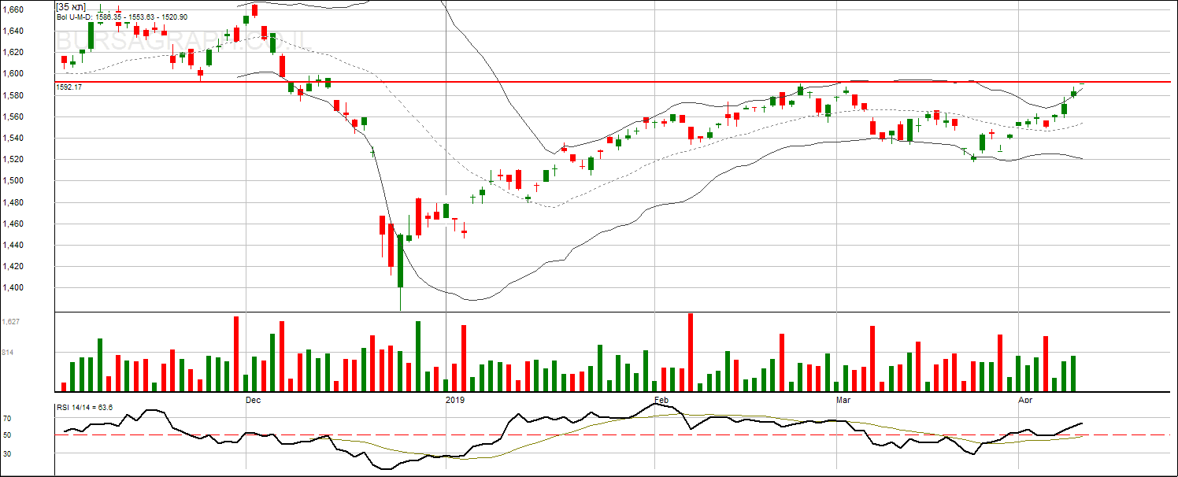This screenshot has width=1178, height=477.
Task: Click the 1,580 price axis label
Action: (13, 95)
